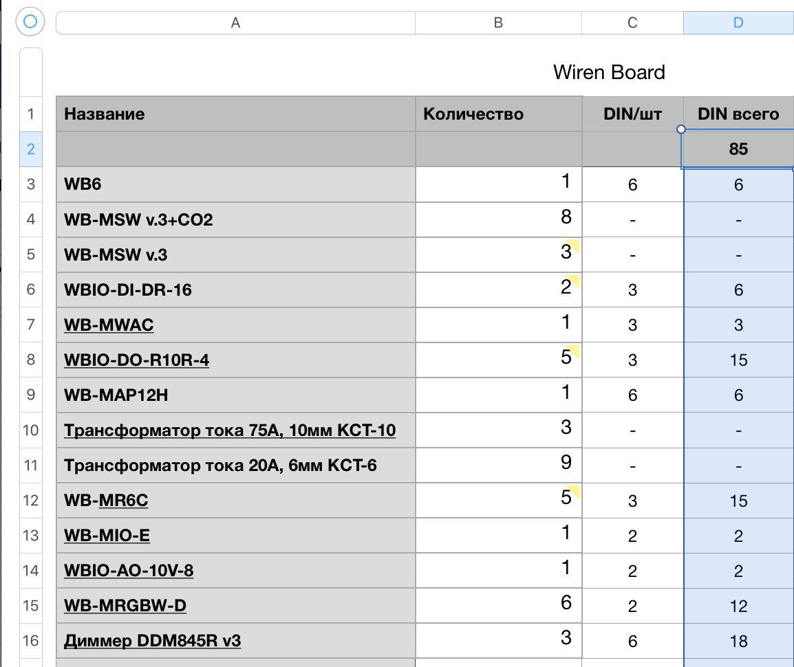This screenshot has width=794, height=667.
Task: Click the DIN/шт header cell
Action: coord(633,114)
